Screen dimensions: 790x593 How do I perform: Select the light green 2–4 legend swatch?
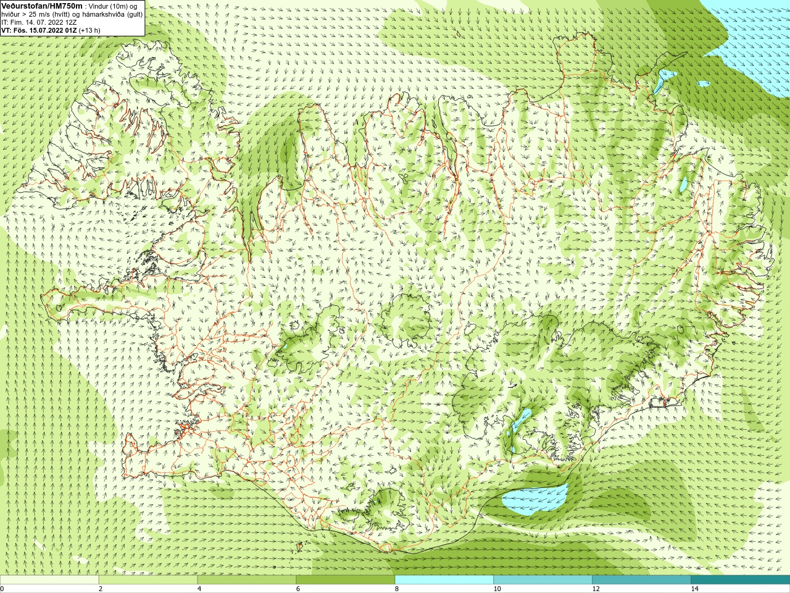click(148, 580)
